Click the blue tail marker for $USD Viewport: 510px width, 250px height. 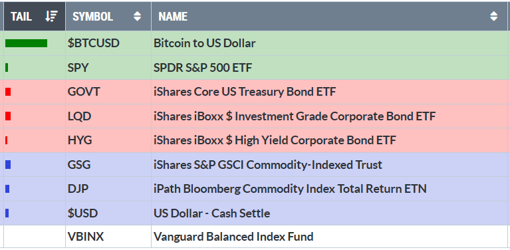click(x=7, y=213)
